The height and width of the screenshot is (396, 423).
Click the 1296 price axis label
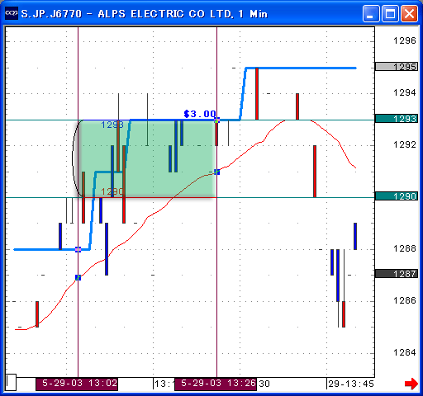coord(405,40)
